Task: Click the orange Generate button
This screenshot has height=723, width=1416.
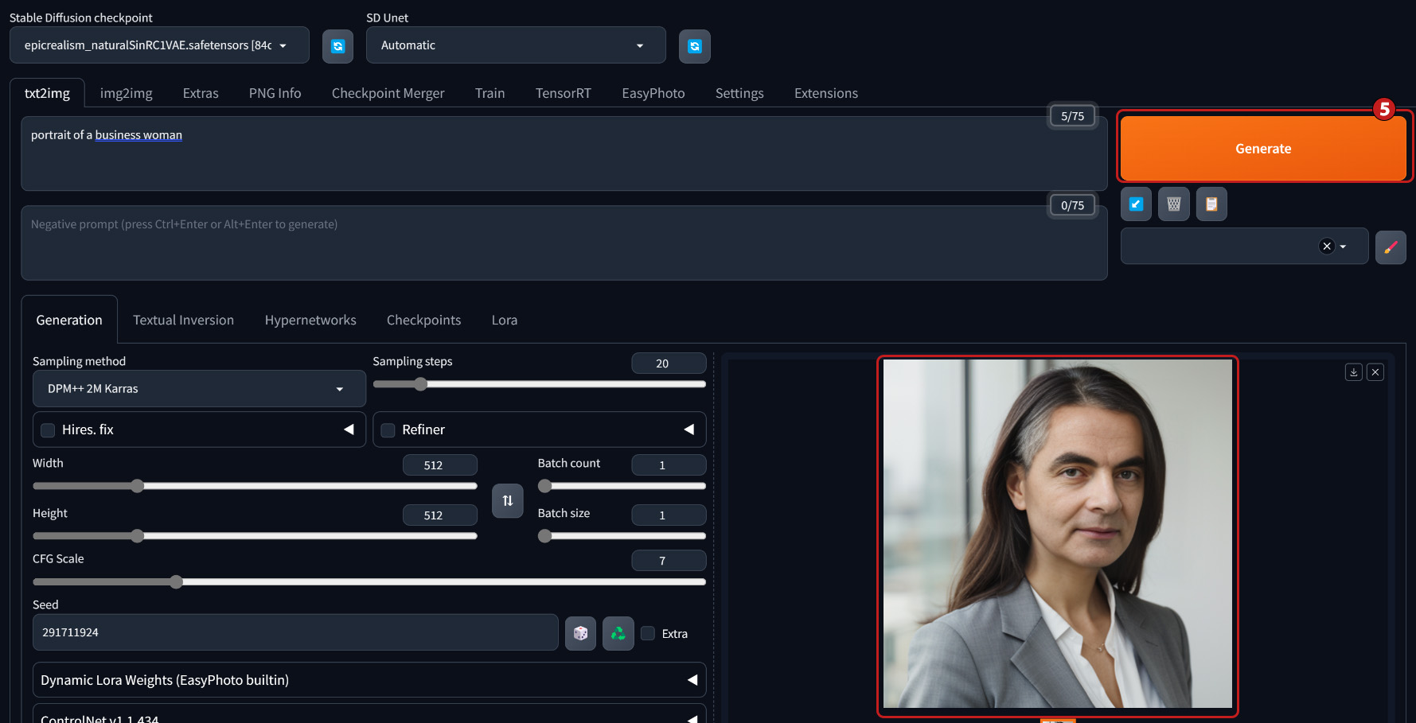Action: [1263, 149]
